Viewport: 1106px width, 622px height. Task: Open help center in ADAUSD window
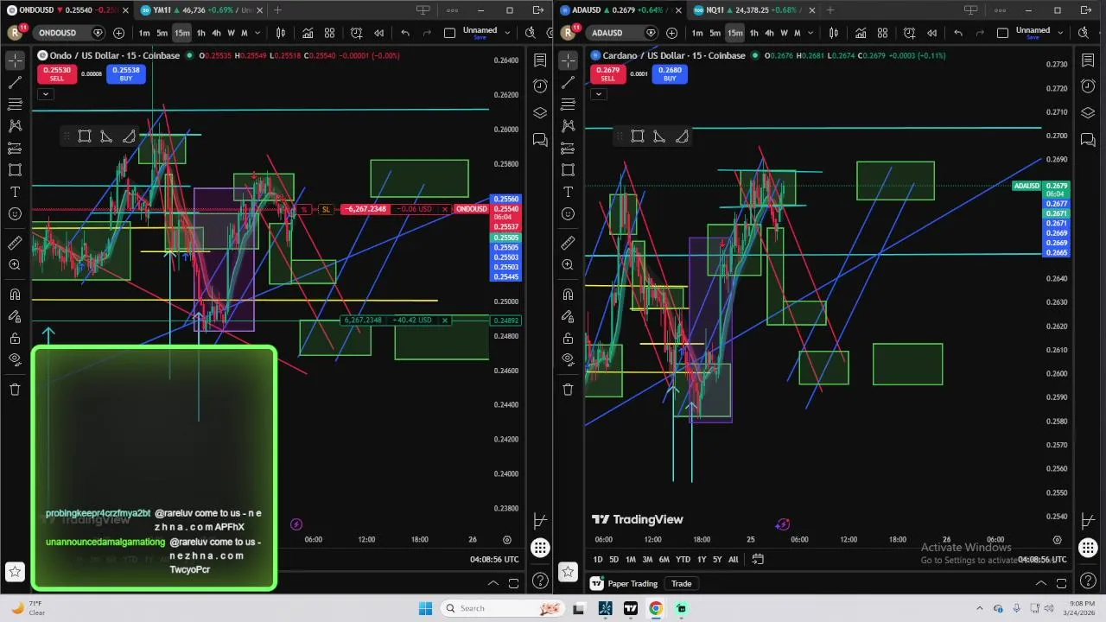click(x=1088, y=581)
